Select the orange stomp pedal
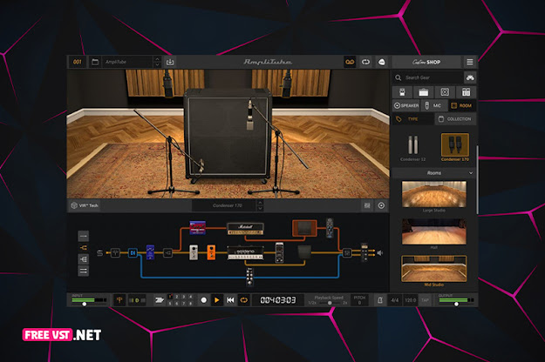 [211, 252]
